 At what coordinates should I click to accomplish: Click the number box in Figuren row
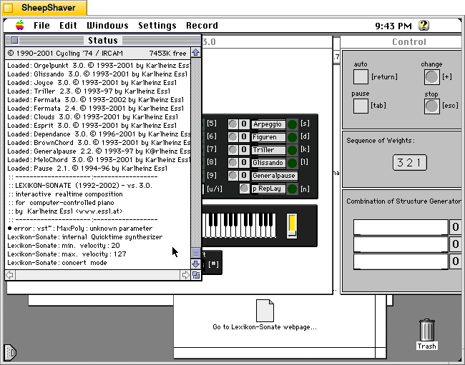pyautogui.click(x=244, y=136)
